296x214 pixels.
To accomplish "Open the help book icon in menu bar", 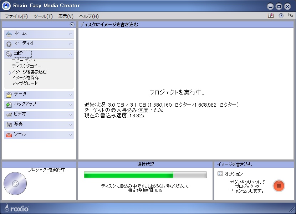I will click(271, 16).
